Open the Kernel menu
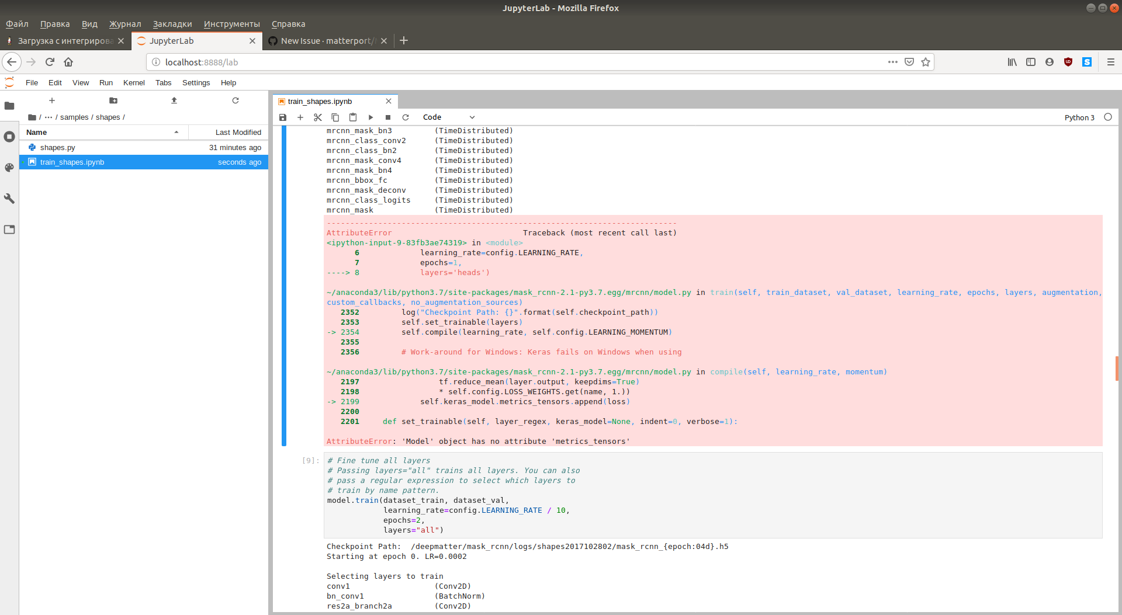Viewport: 1122px width, 615px height. 134,83
